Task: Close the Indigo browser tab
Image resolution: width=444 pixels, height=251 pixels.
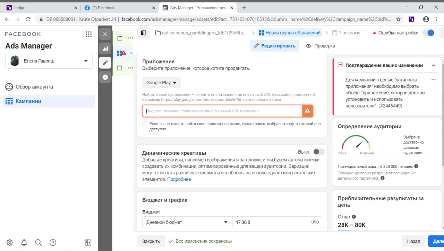Action: pos(76,8)
